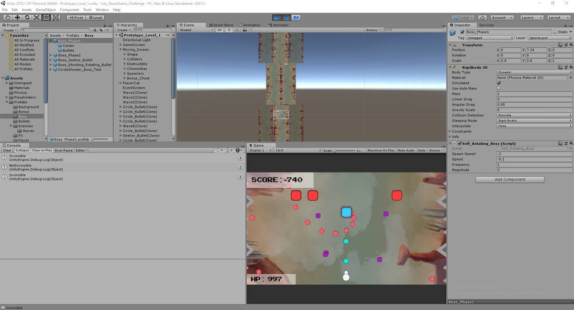Open the GameObject menu

point(45,10)
